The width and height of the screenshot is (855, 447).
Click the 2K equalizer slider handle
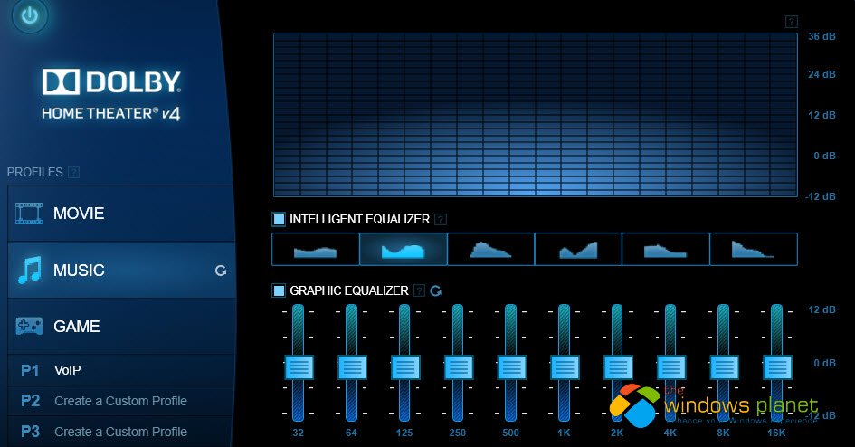point(618,366)
